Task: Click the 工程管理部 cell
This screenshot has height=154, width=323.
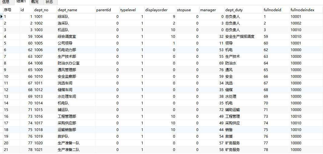Action: [x=76, y=116]
